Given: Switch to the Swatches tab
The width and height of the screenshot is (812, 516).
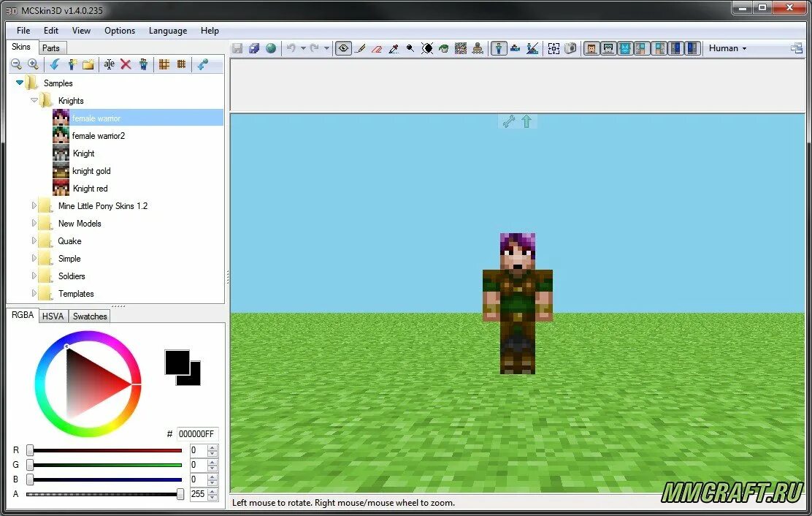Looking at the screenshot, I should (90, 316).
